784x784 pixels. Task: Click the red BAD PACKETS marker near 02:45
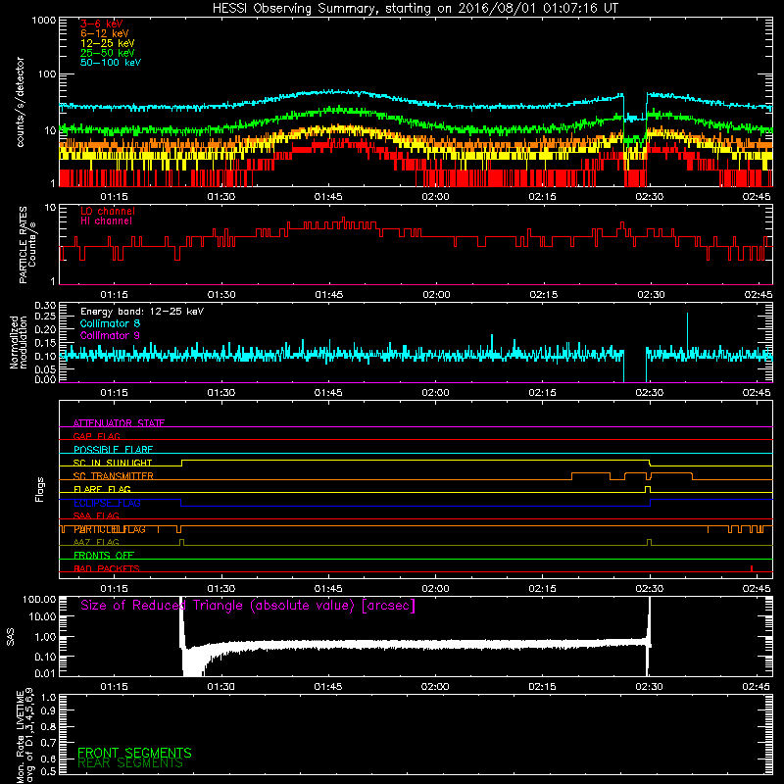point(752,568)
